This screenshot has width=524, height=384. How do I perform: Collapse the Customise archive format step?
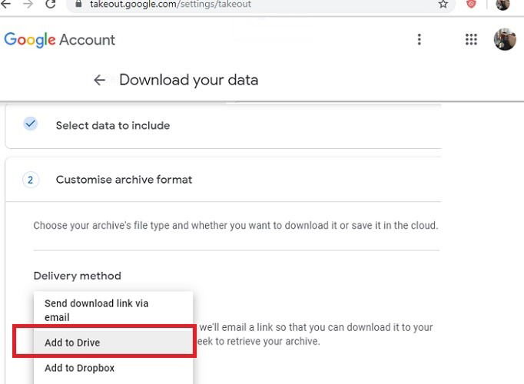(224, 180)
